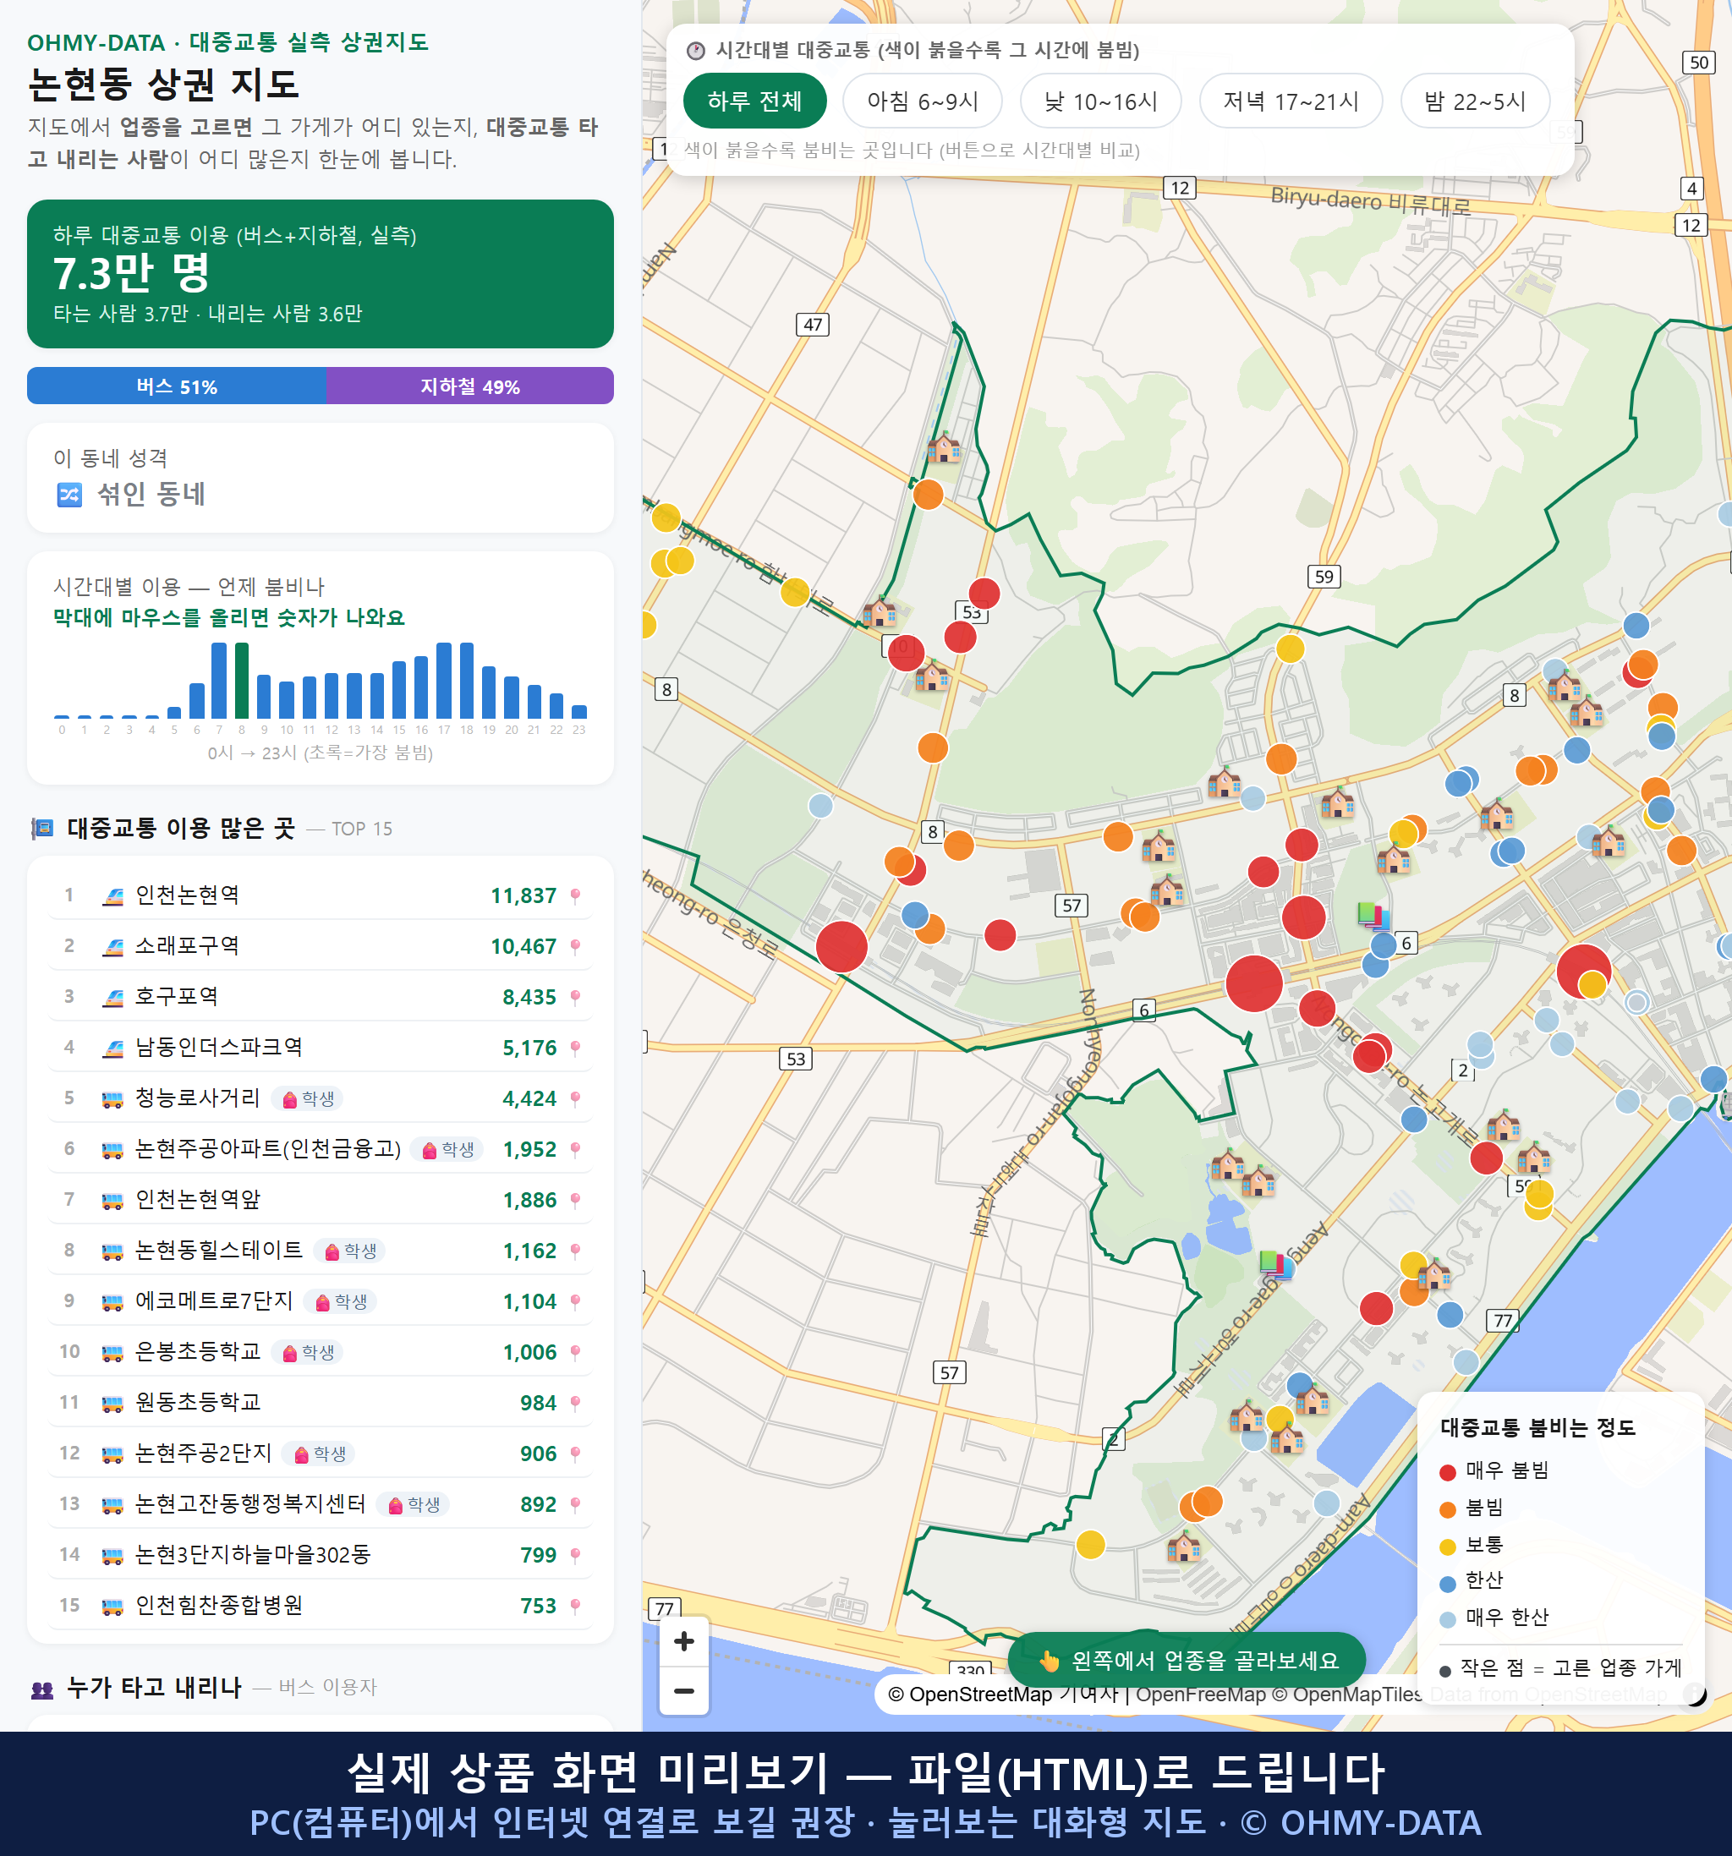Click the 이 동네 성격 card
1732x1856 pixels.
pyautogui.click(x=321, y=477)
